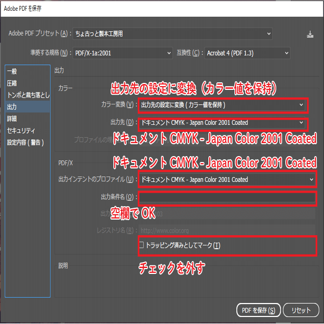
Task: Toggle the トラッピング済みとしてマーク checkbox
Action: click(x=142, y=245)
